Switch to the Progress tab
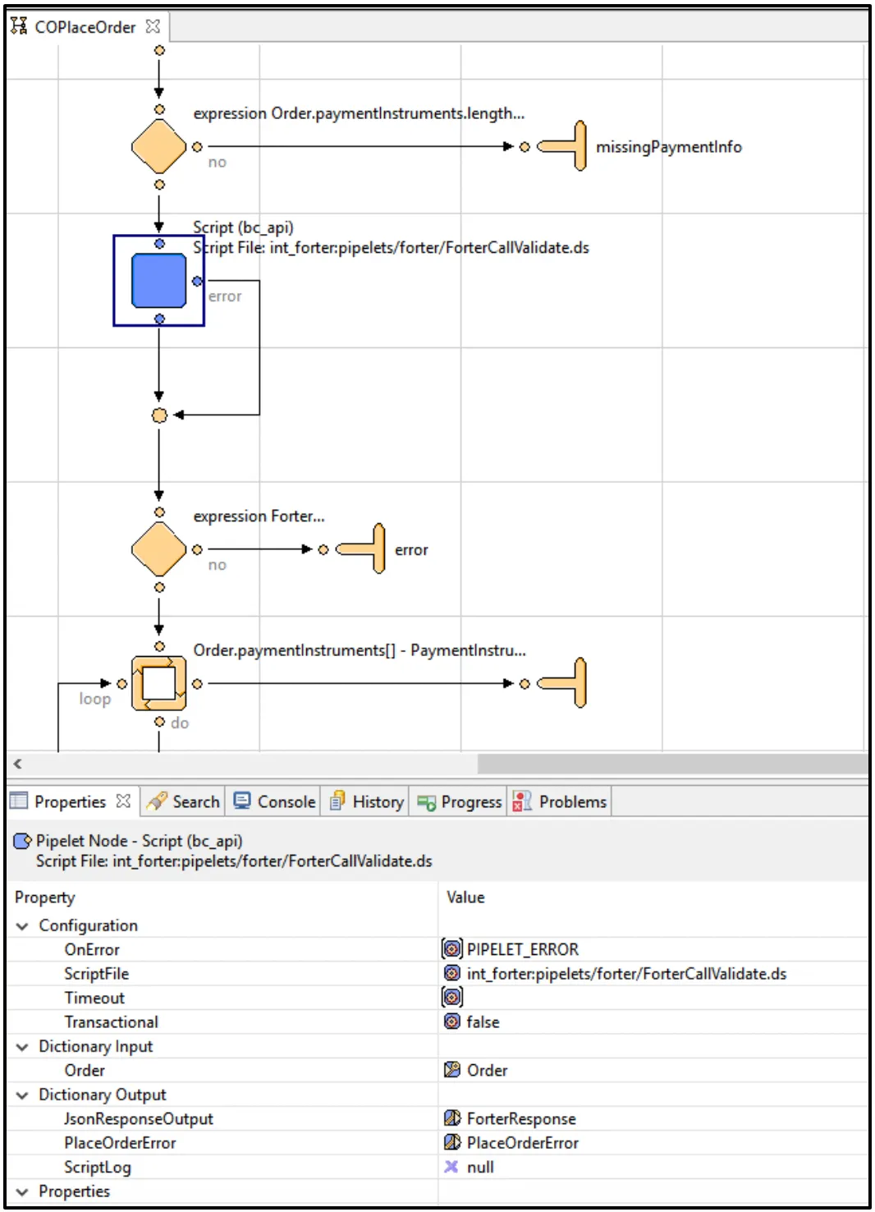The image size is (875, 1212). (459, 801)
